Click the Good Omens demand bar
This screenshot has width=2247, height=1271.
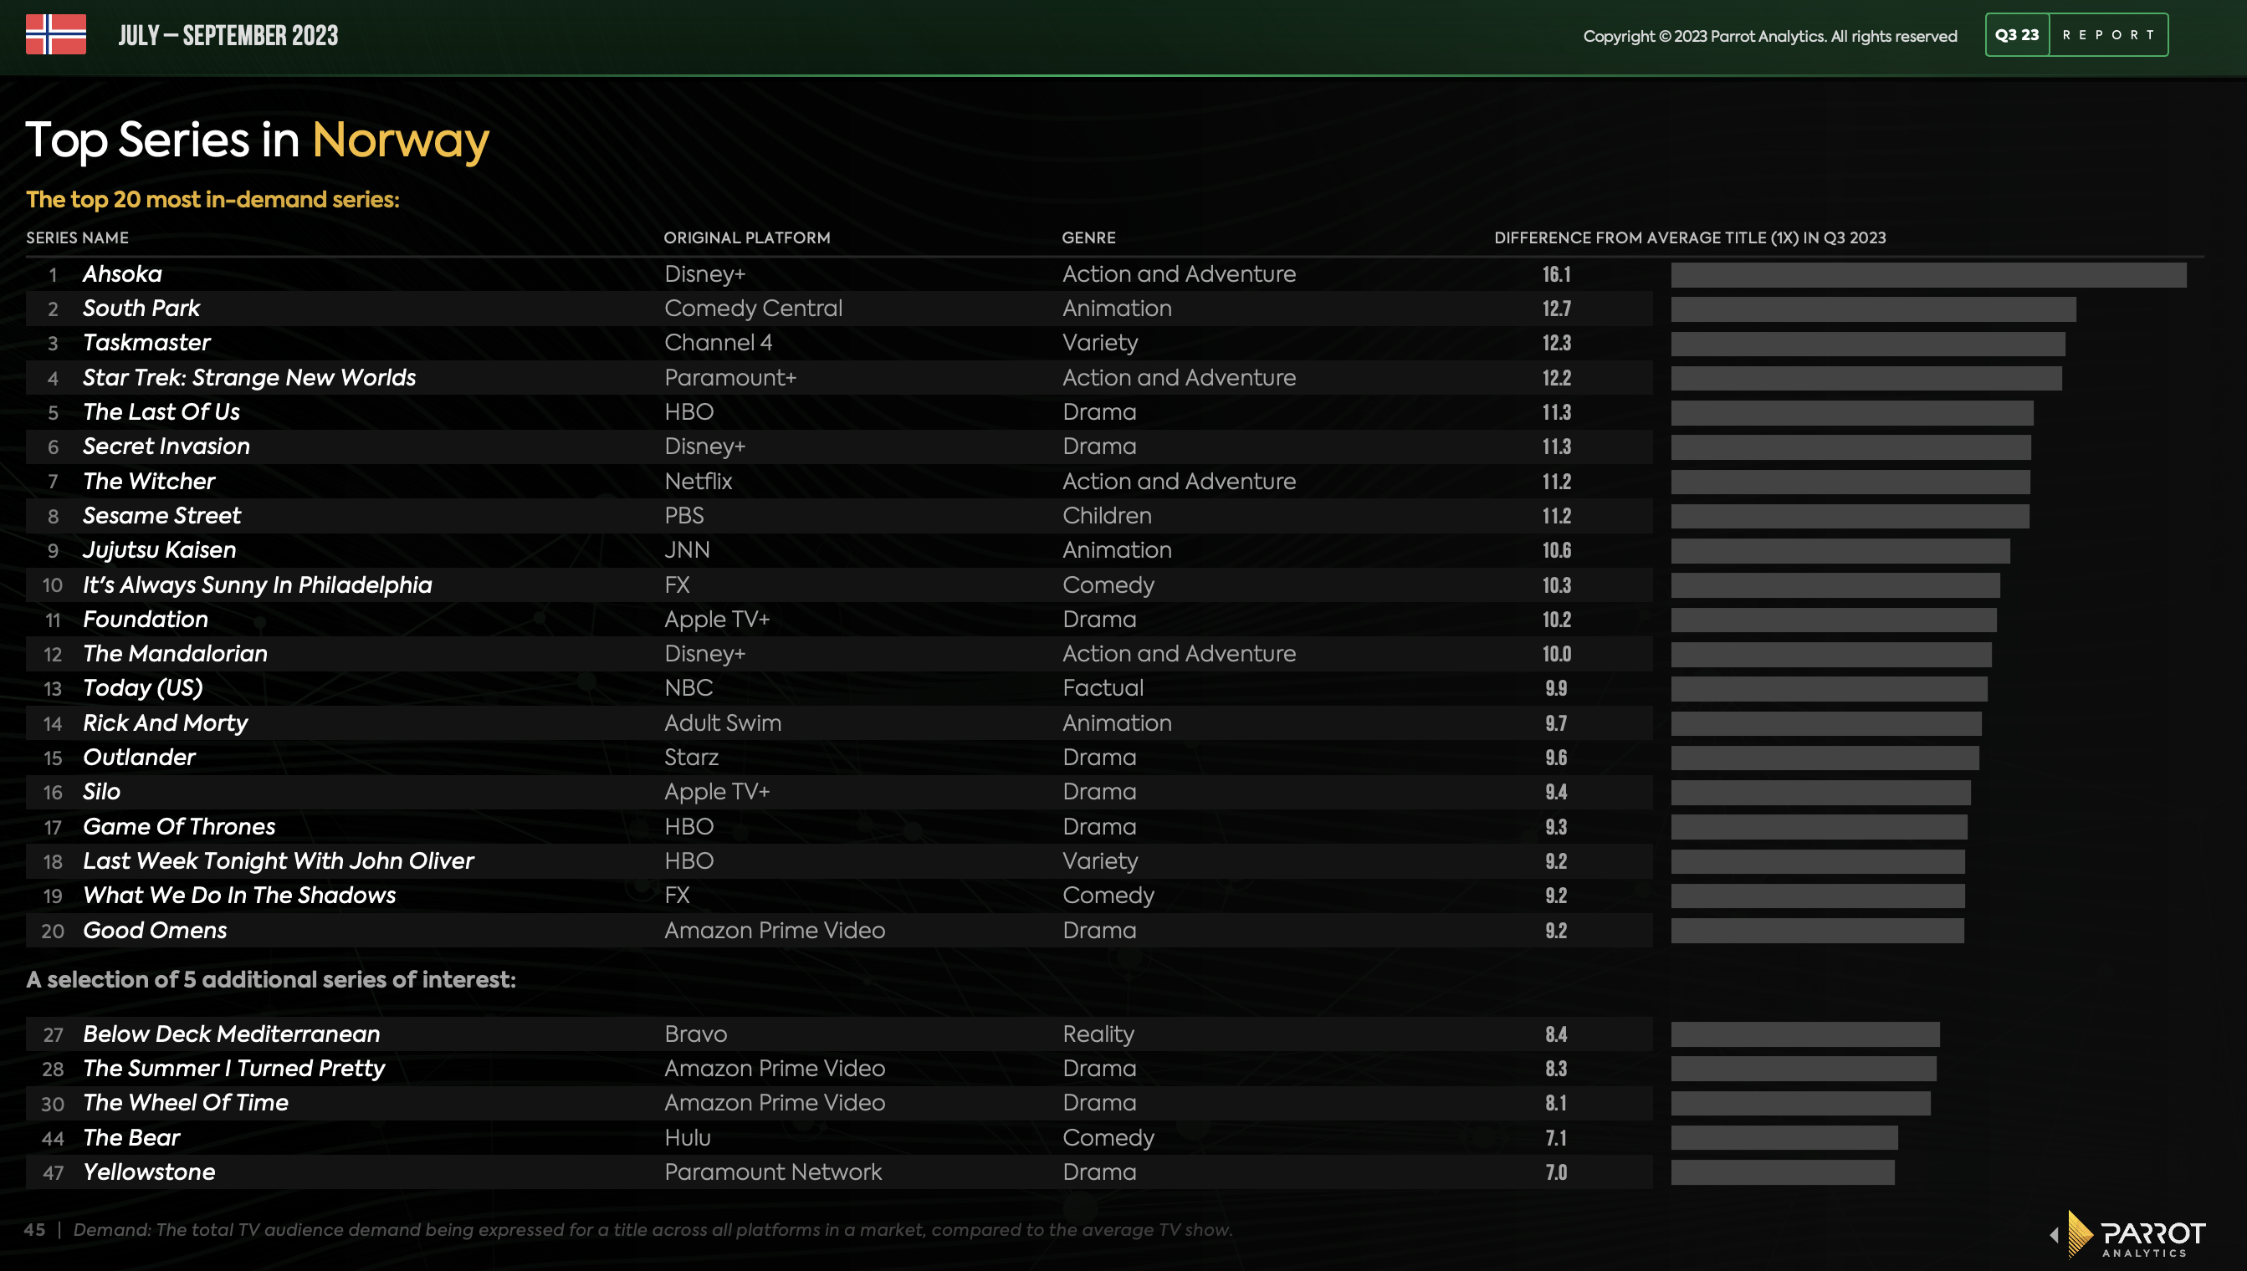[1817, 931]
